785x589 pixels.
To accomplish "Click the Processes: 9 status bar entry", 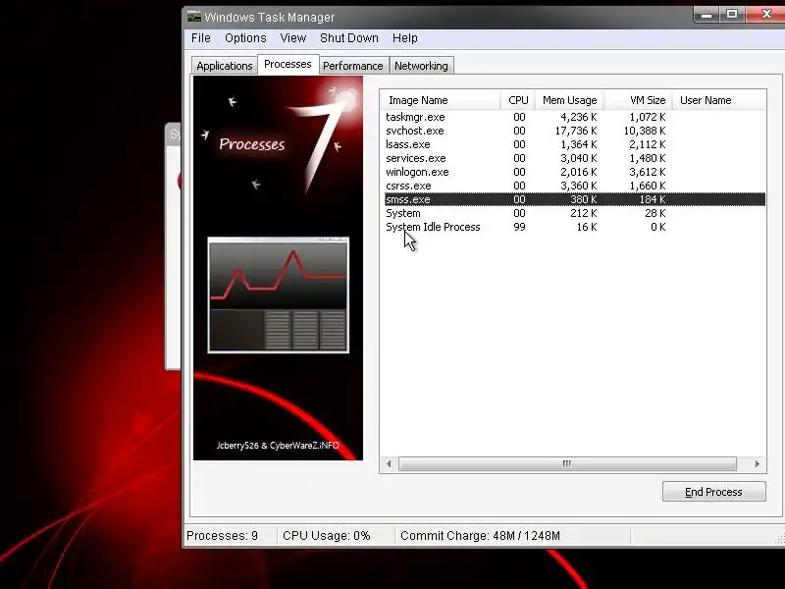I will click(223, 536).
